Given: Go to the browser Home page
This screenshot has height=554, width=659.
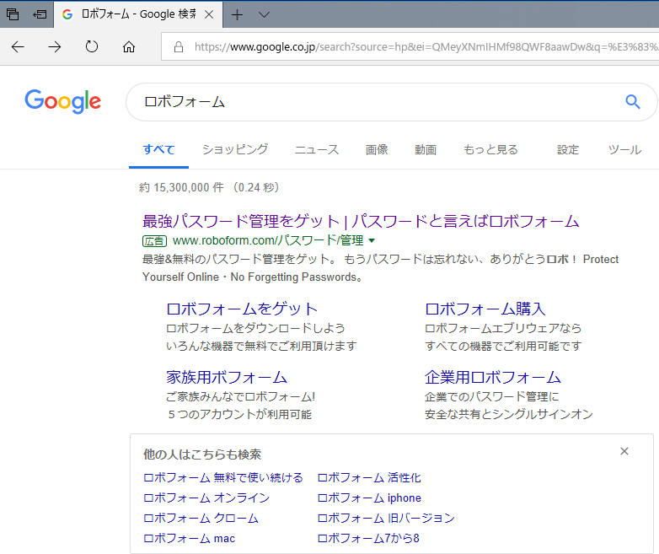Looking at the screenshot, I should (129, 47).
